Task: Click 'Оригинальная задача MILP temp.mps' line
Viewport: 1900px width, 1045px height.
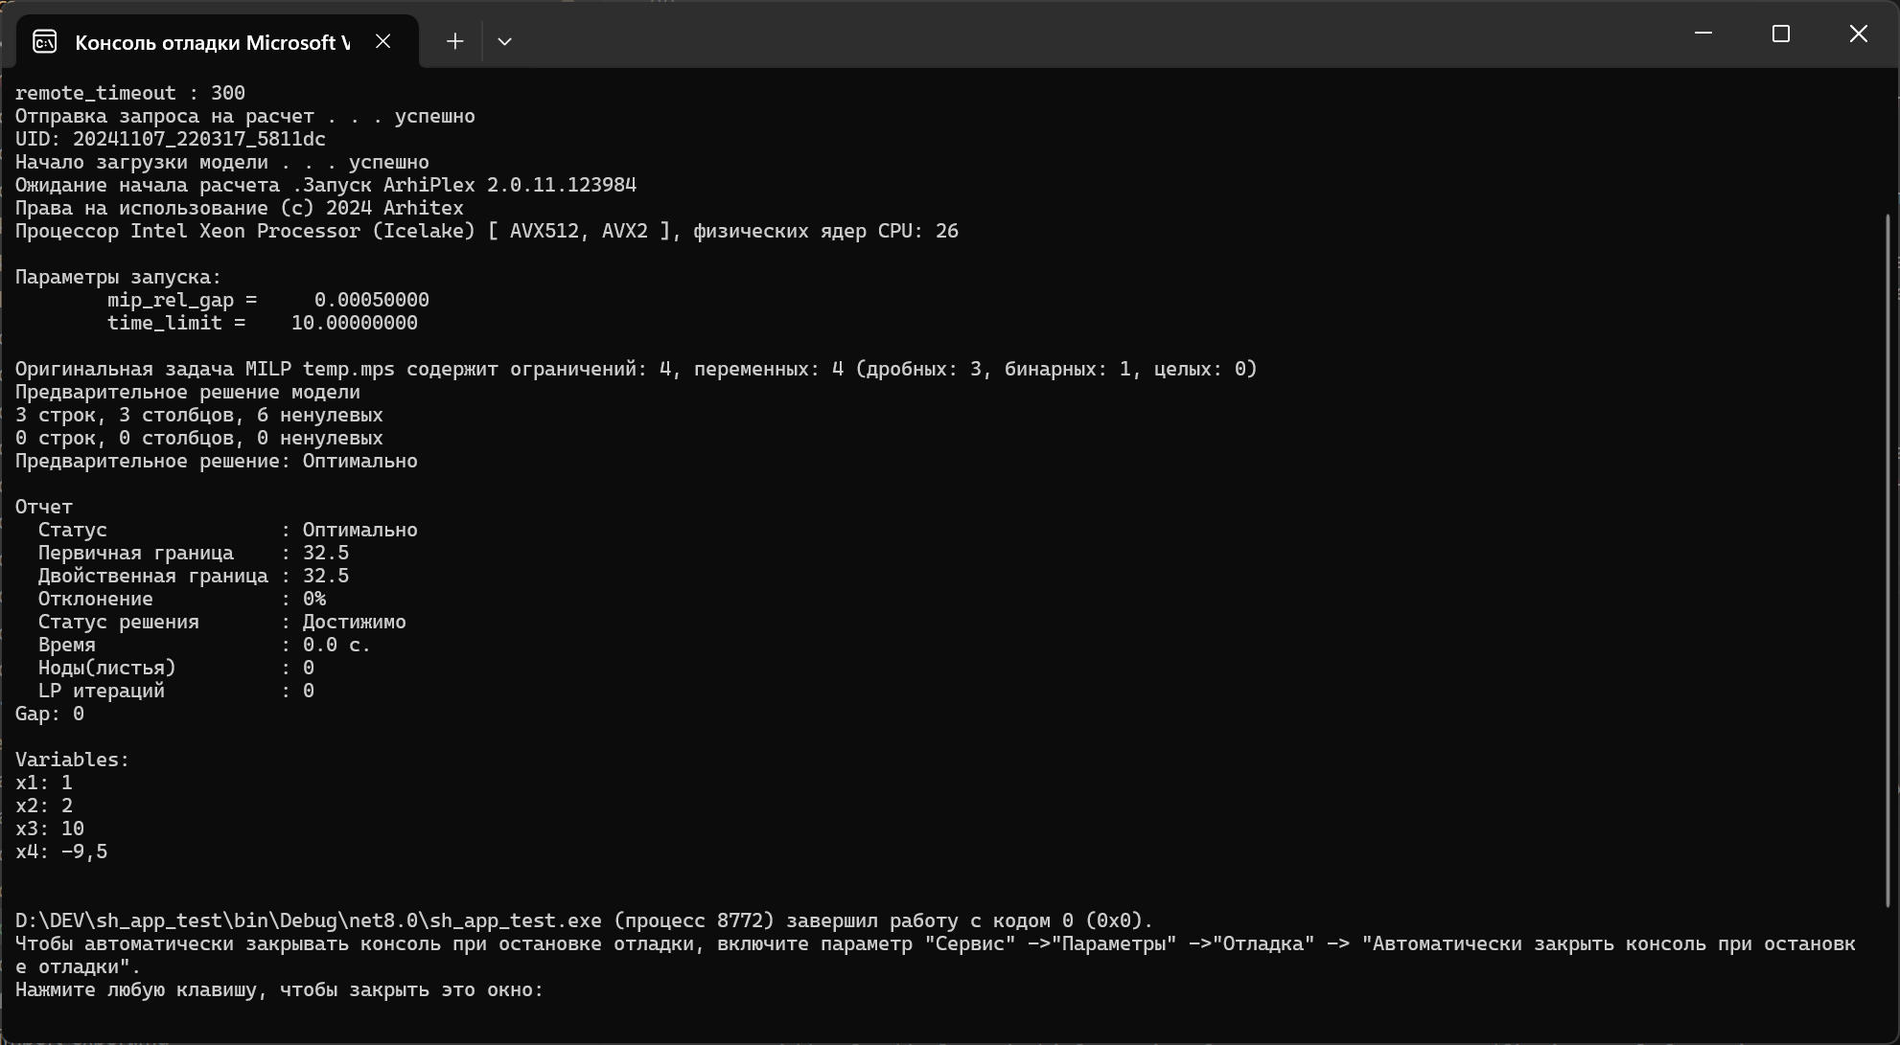Action: 637,369
